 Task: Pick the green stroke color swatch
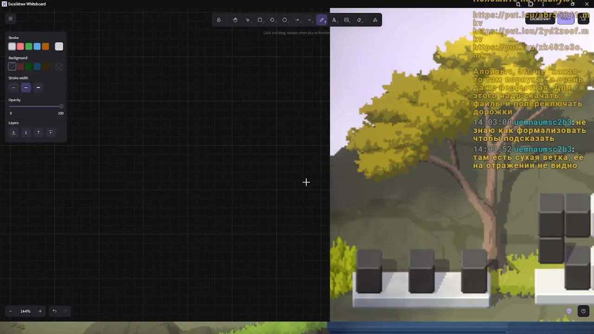coord(29,46)
